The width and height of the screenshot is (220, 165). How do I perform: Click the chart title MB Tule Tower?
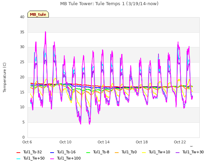click(x=109, y=4)
